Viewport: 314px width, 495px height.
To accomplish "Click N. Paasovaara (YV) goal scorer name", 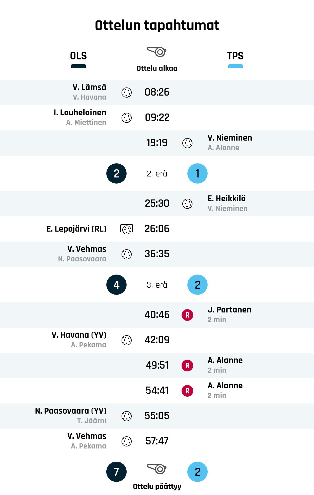I will 71,411.
